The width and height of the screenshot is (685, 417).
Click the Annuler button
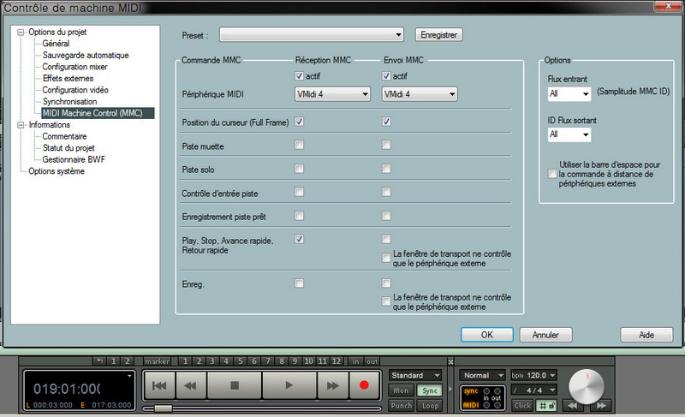[546, 335]
